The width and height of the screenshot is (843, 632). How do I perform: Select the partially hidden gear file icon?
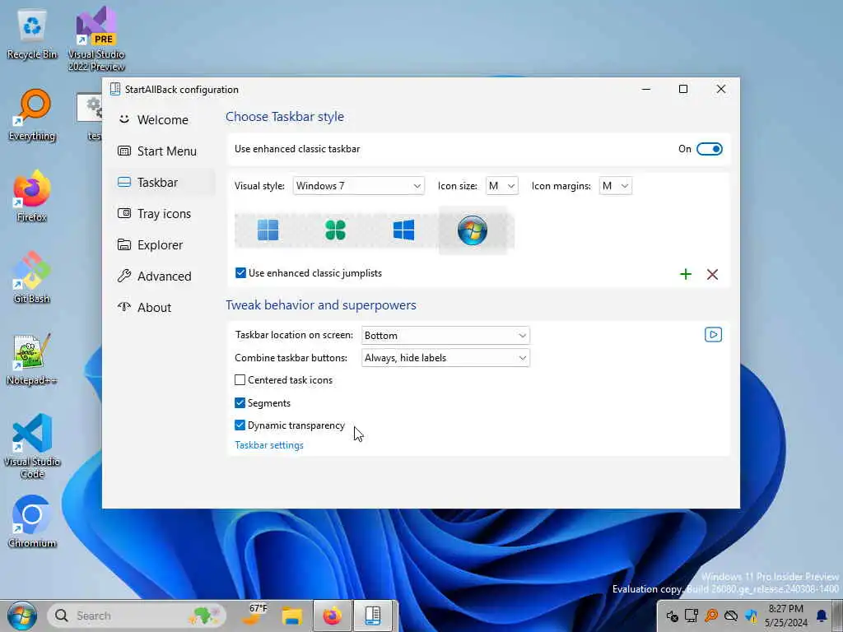90,115
